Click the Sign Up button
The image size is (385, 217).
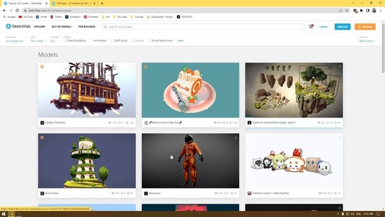[342, 27]
